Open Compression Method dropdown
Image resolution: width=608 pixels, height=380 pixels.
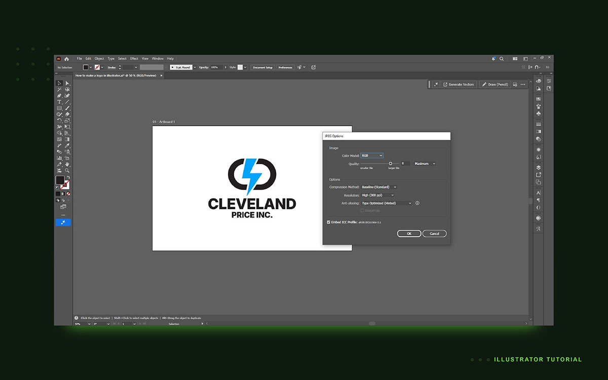tap(379, 187)
